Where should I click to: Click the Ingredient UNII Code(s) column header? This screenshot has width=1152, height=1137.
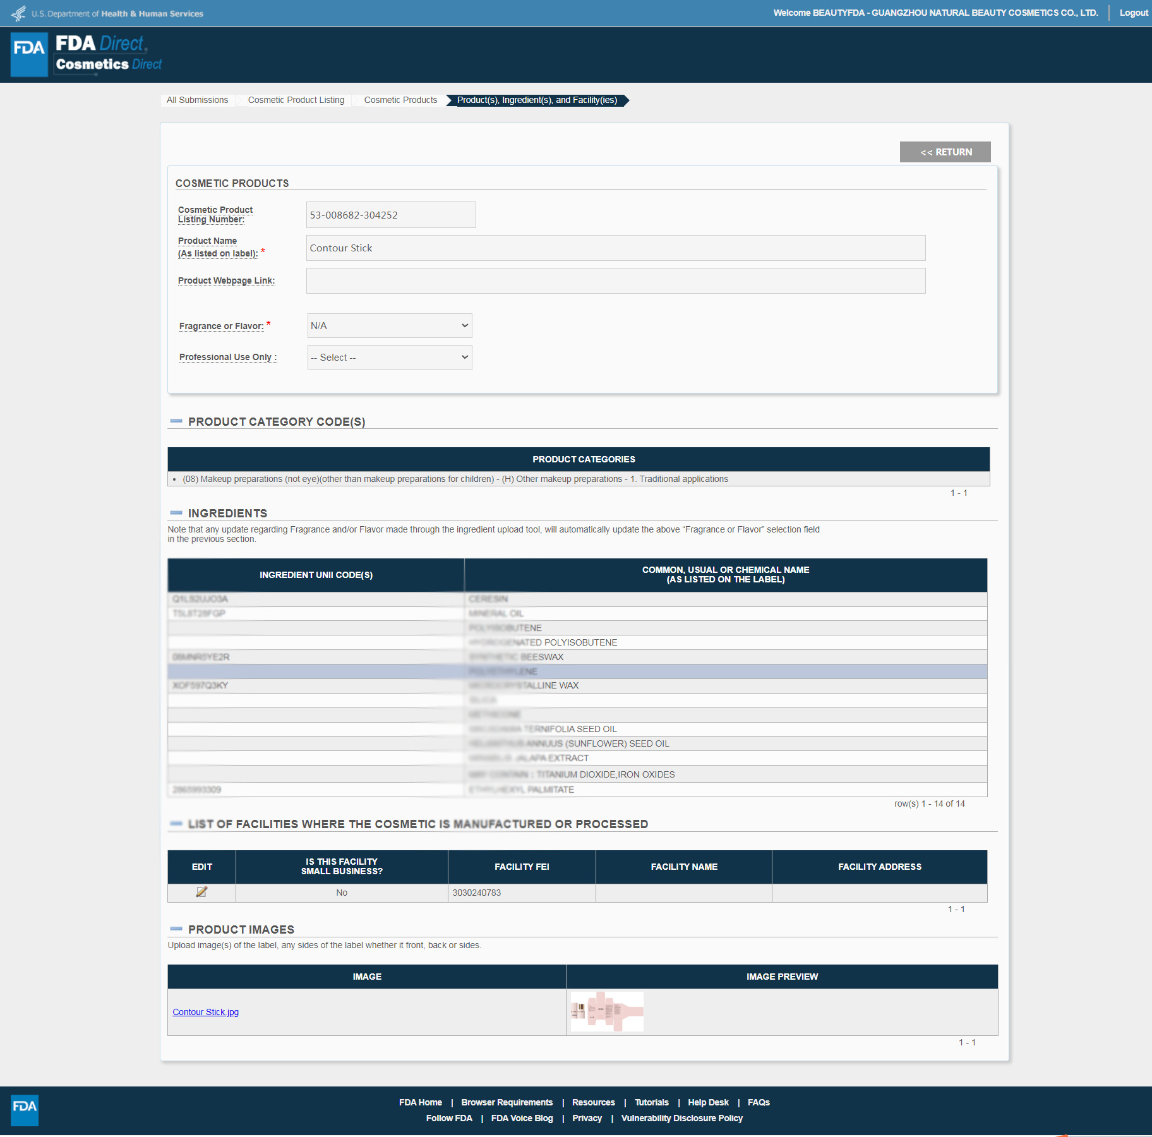click(x=316, y=575)
